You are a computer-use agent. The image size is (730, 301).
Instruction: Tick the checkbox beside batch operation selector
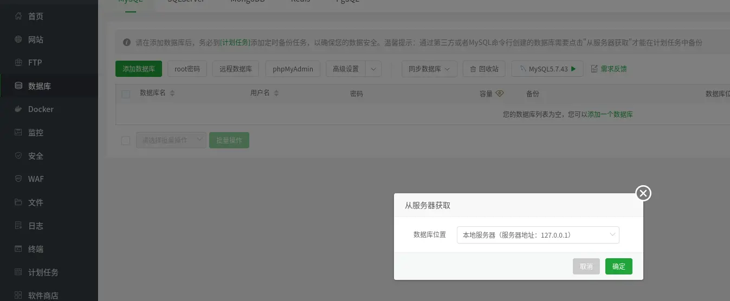click(126, 140)
